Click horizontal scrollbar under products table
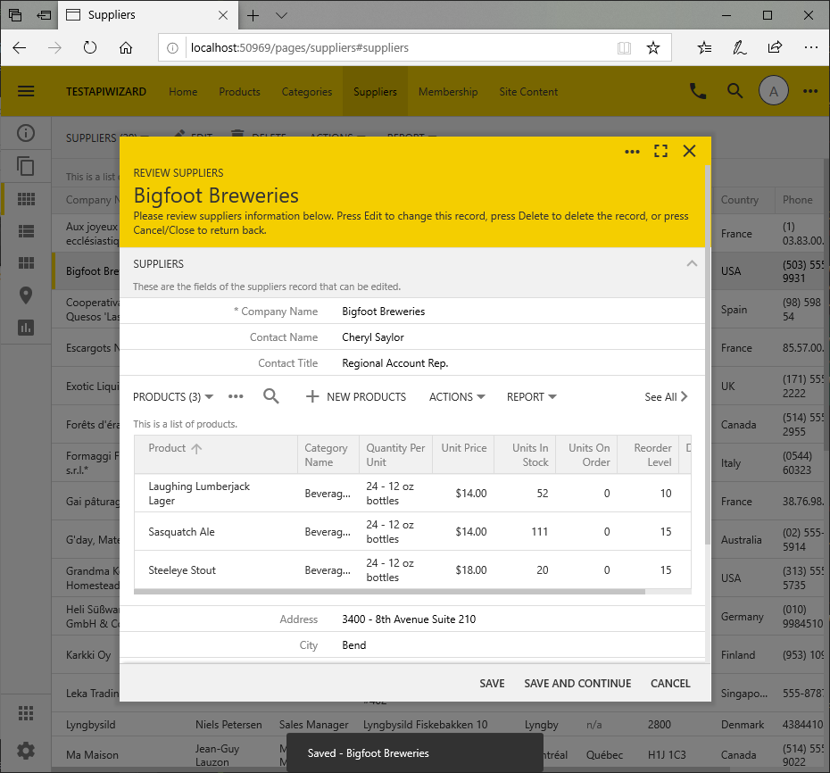Screen dimensions: 830x773 tap(390, 592)
